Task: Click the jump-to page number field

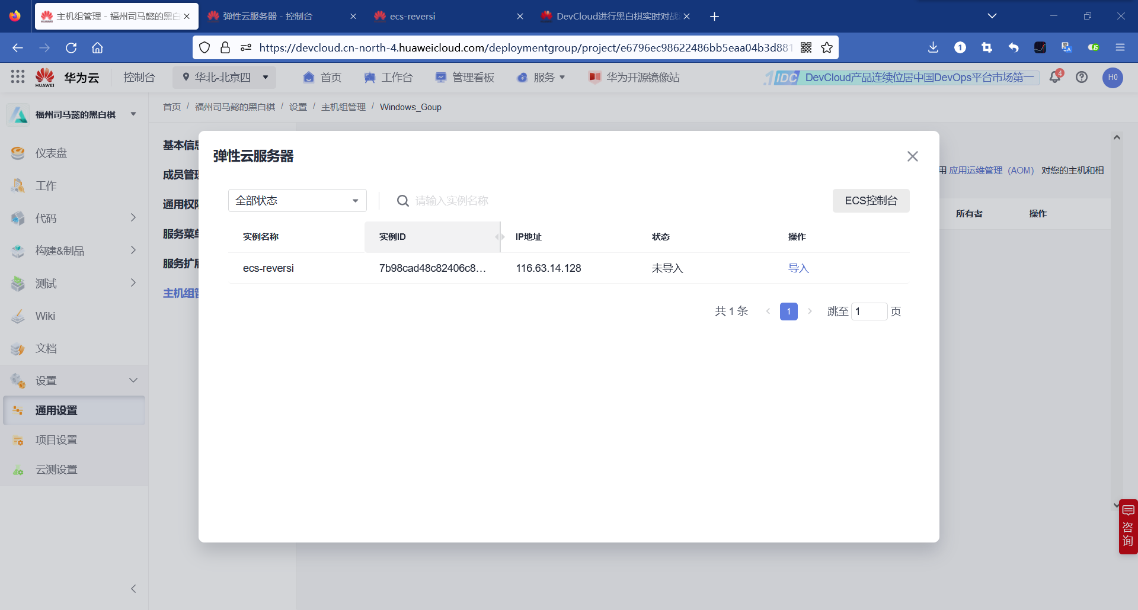Action: click(x=869, y=312)
